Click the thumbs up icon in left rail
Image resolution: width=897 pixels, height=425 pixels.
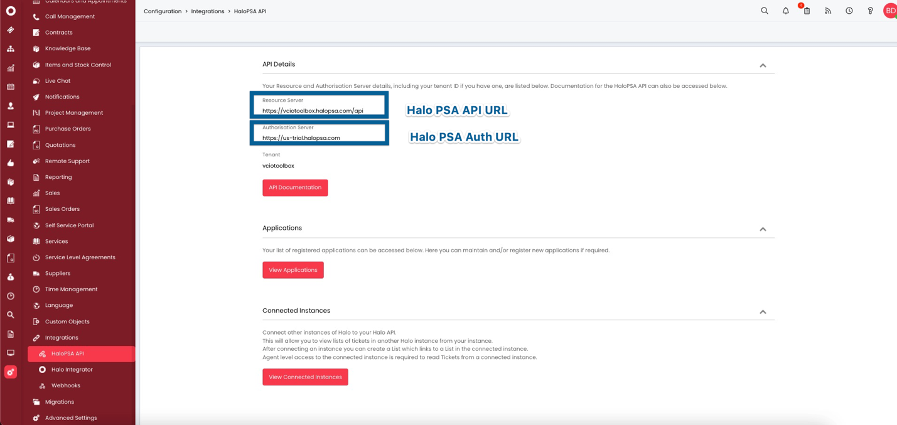tap(11, 163)
